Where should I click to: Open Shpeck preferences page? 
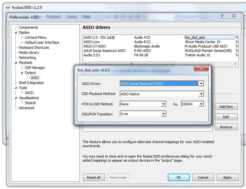coord(30,103)
